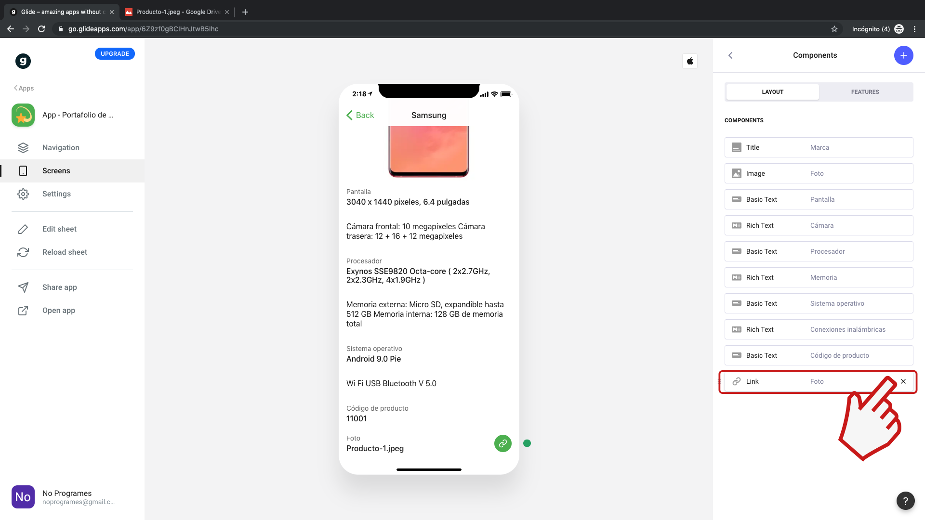Open a new browser tab
The width and height of the screenshot is (925, 520).
click(245, 12)
